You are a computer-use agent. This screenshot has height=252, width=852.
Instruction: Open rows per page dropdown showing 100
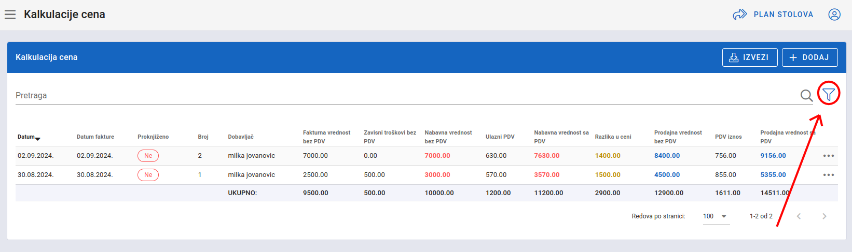pos(716,216)
